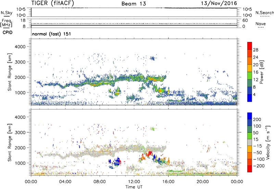Image resolution: width=274 pixels, height=189 pixels.
Task: Select the Slant Range label of power panel
Action: (x=10, y=72)
